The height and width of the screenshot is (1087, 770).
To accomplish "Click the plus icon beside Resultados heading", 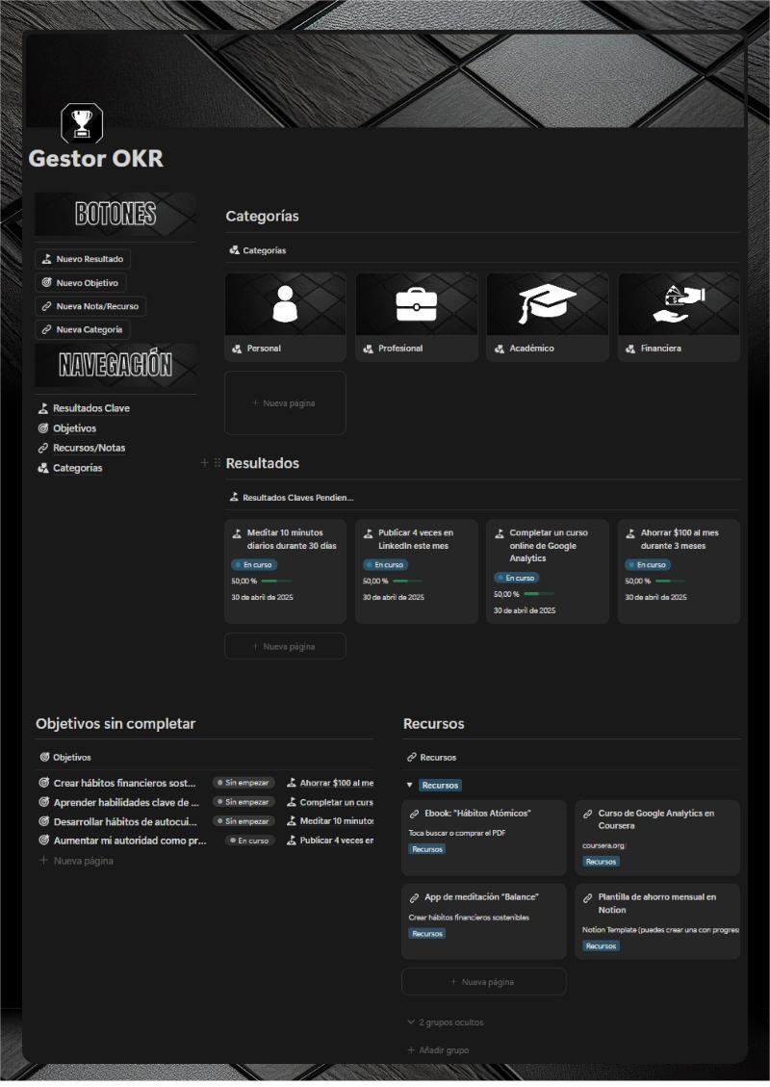I will (x=204, y=462).
